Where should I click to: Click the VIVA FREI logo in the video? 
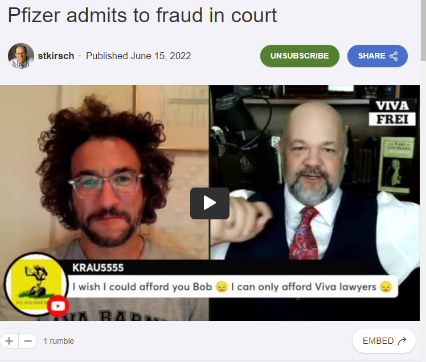[392, 113]
